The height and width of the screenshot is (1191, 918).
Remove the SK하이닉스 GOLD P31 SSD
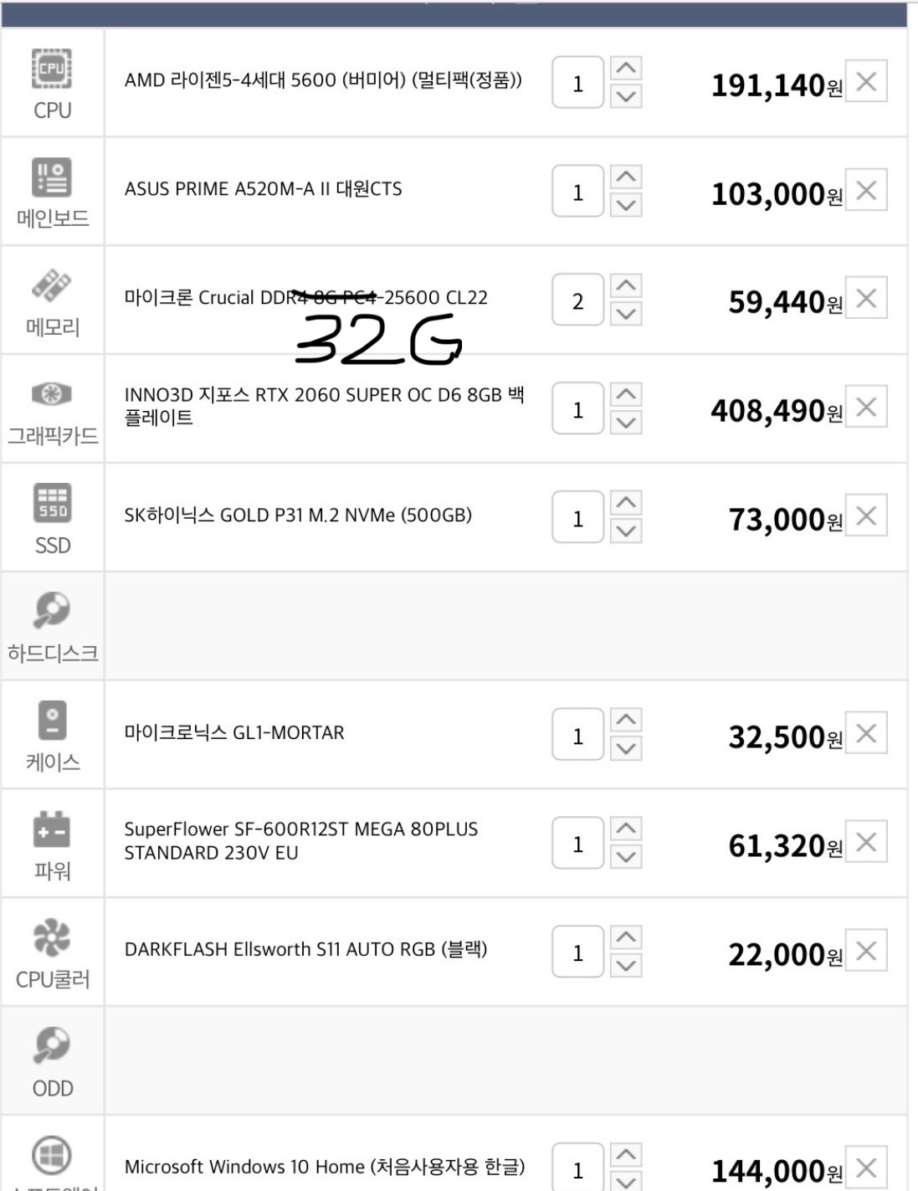(x=866, y=516)
